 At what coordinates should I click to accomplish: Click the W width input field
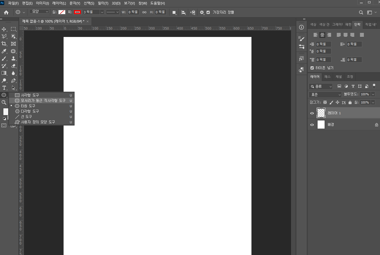coord(133,12)
